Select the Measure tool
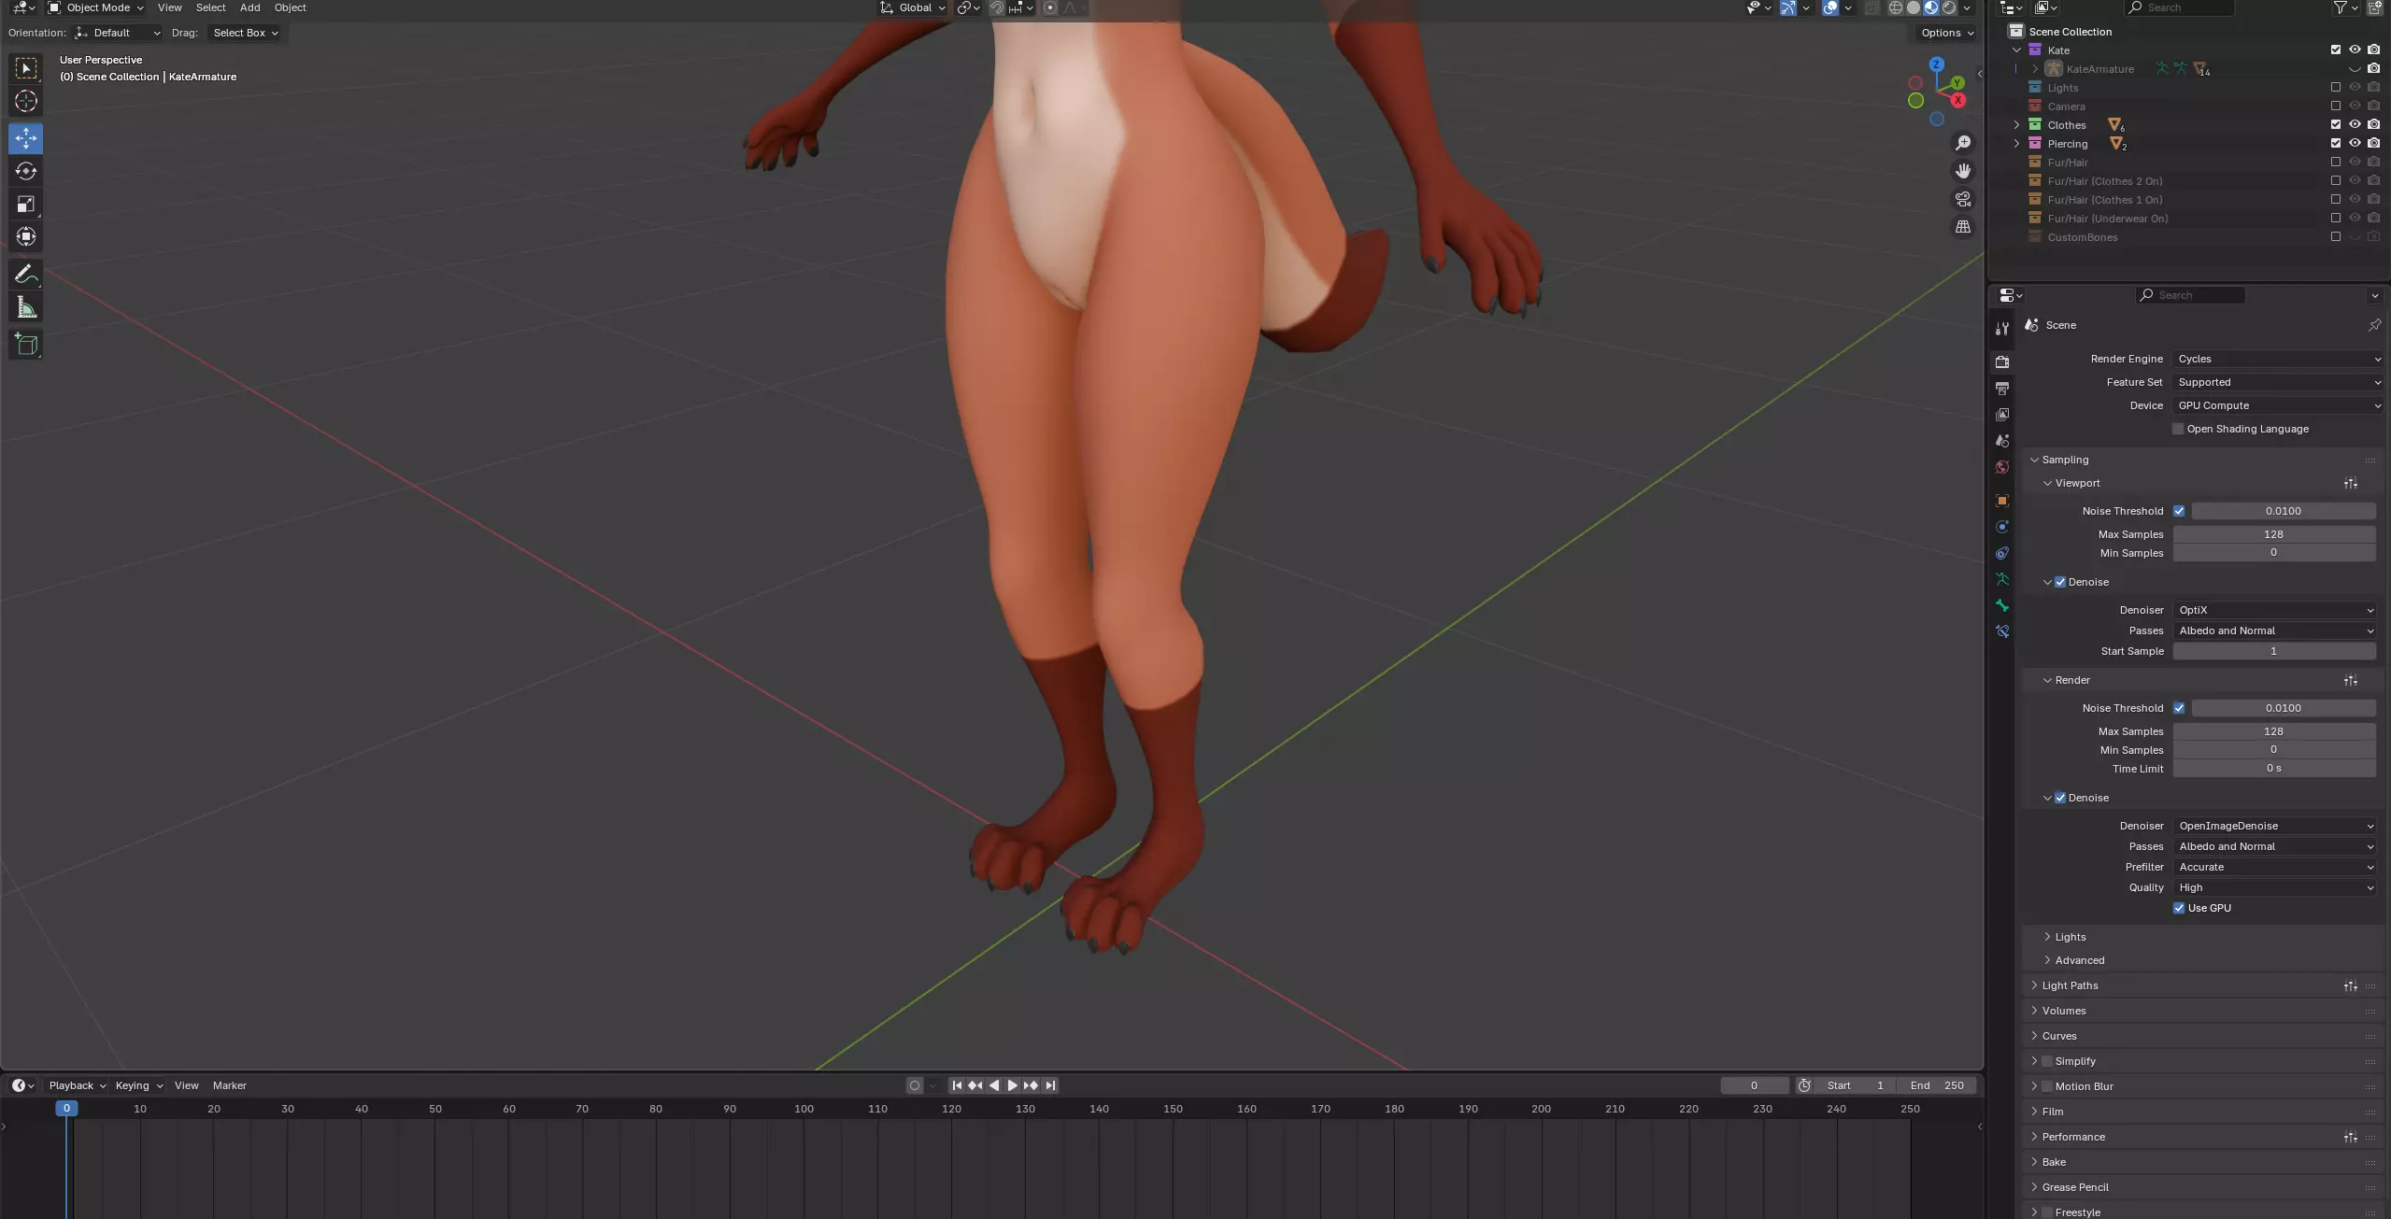This screenshot has height=1219, width=2391. click(26, 307)
